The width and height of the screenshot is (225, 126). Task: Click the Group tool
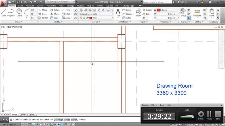[183, 13]
